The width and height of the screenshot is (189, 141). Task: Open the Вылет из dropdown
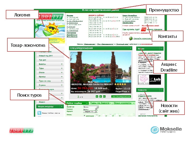[x=91, y=107]
